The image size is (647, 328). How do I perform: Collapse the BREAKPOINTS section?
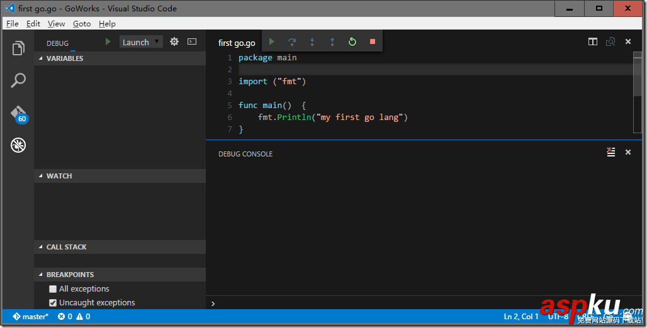tap(120, 275)
